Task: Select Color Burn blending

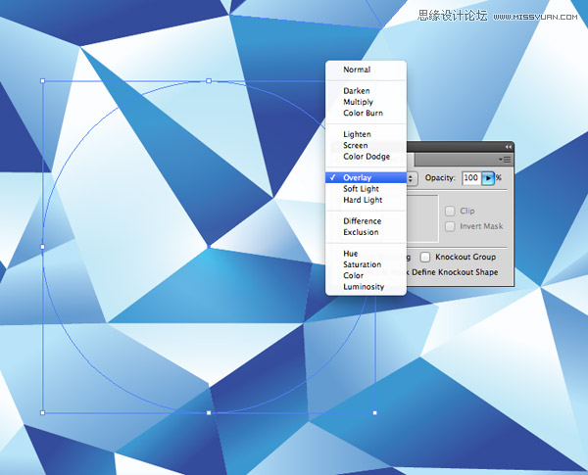Action: tap(366, 113)
